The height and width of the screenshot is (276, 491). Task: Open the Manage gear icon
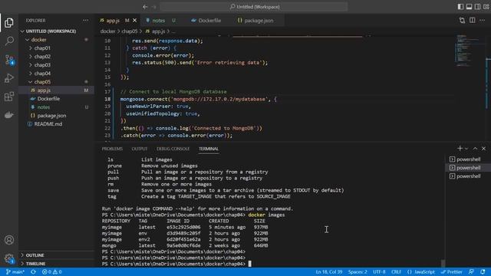coord(9,258)
